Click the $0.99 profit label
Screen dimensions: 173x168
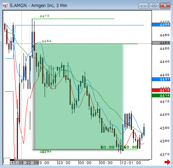click(x=107, y=147)
